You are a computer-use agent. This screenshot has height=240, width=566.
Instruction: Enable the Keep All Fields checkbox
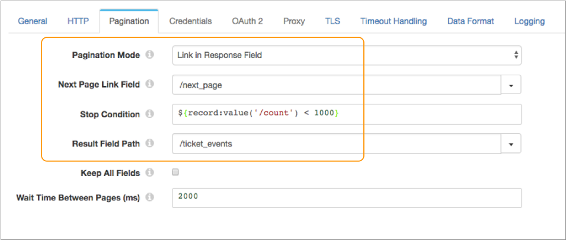tap(175, 173)
